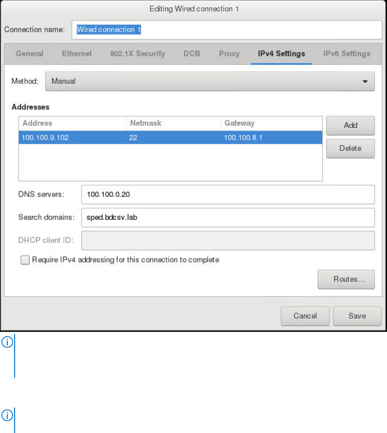
Task: Enable Require IPv4 addressing checkbox
Action: (25, 260)
